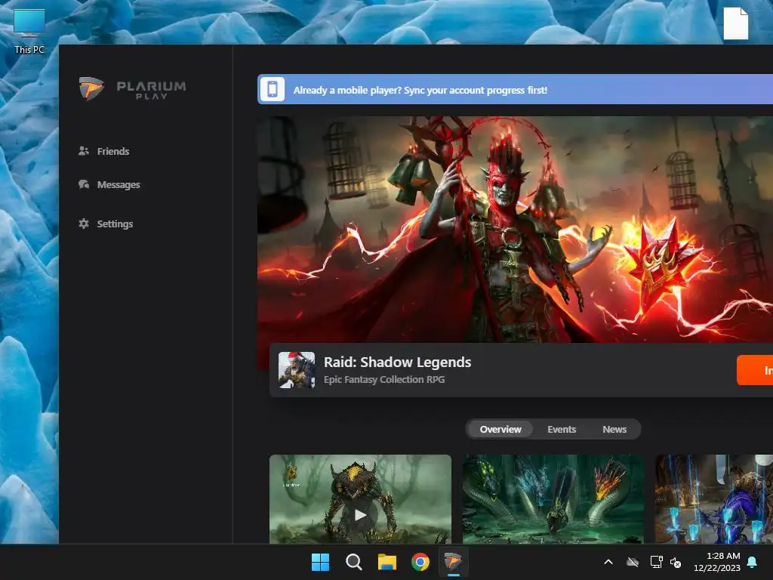Click the Raid hero banner artwork
The height and width of the screenshot is (580, 773).
coord(515,230)
